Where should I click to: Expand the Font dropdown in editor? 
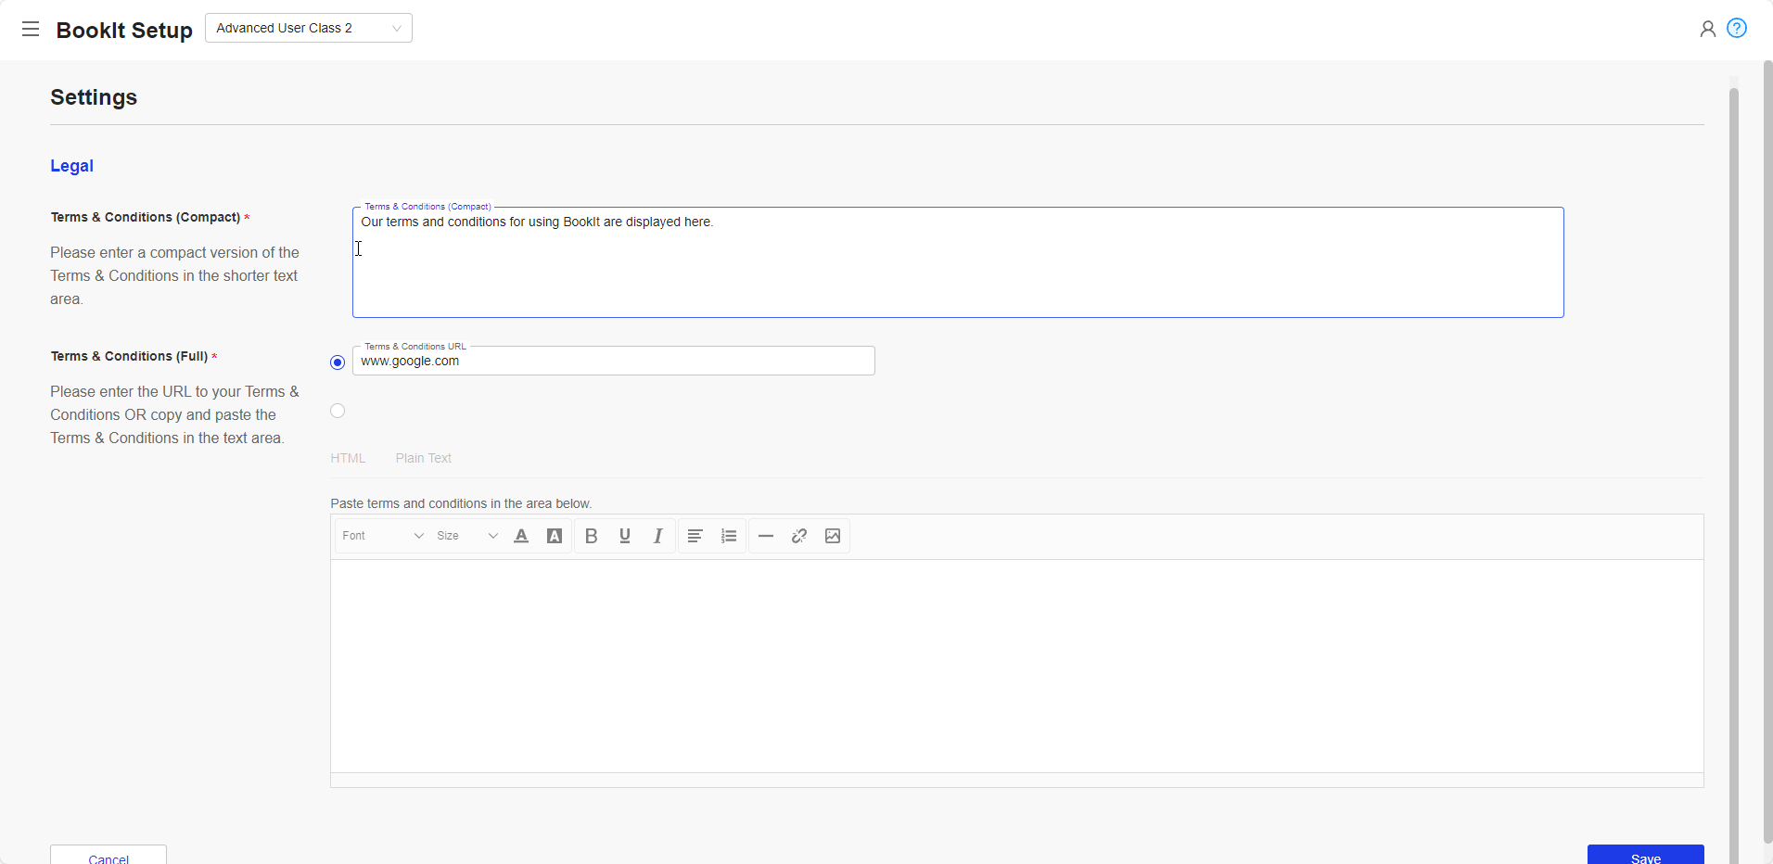pos(382,536)
